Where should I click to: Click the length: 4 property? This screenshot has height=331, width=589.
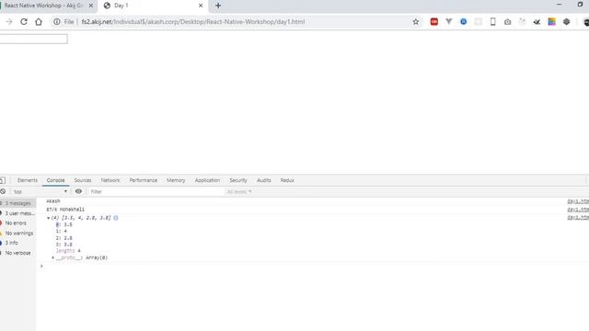coord(68,251)
